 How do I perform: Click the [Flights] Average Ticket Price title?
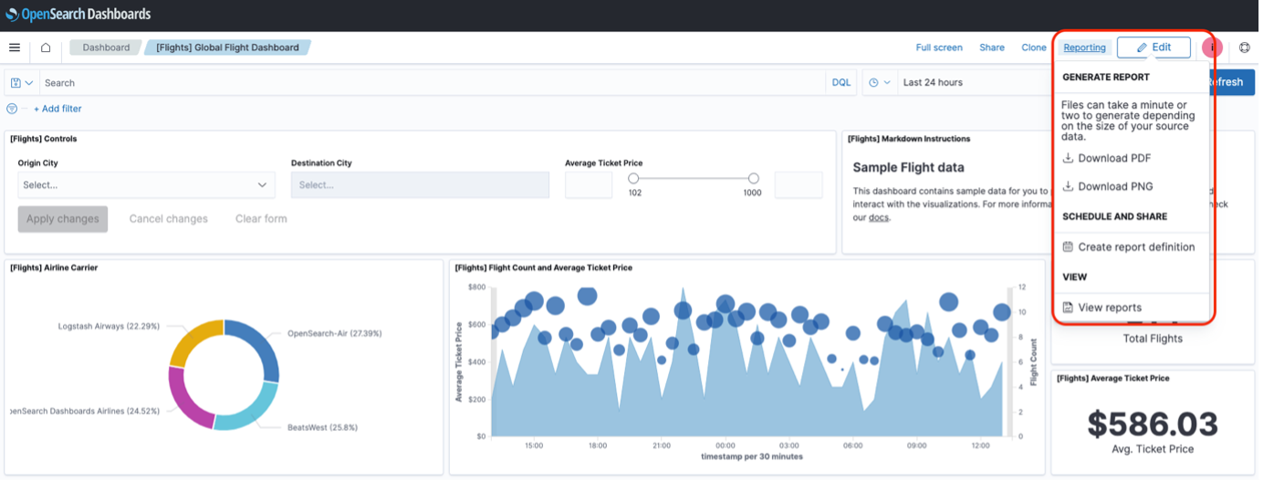click(1112, 378)
